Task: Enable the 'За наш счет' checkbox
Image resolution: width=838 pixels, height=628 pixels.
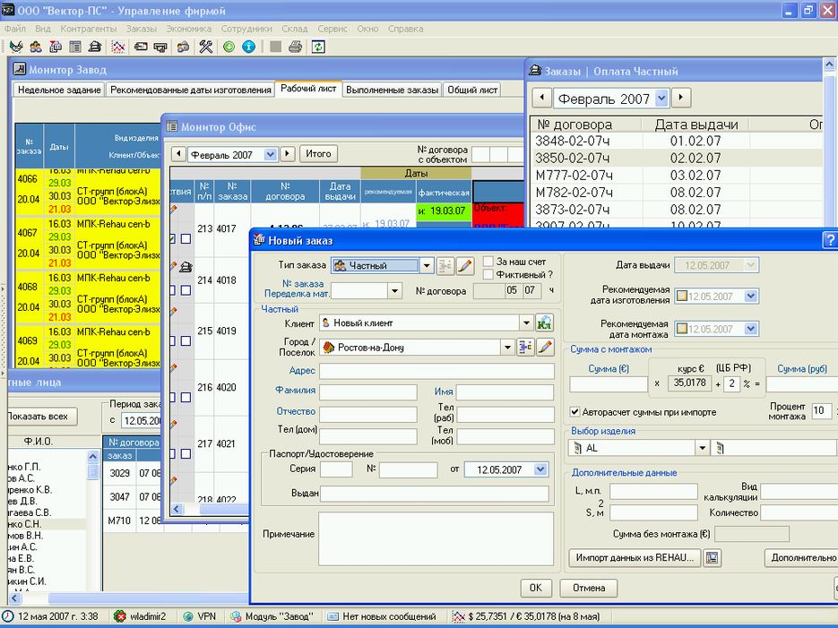Action: pyautogui.click(x=488, y=262)
